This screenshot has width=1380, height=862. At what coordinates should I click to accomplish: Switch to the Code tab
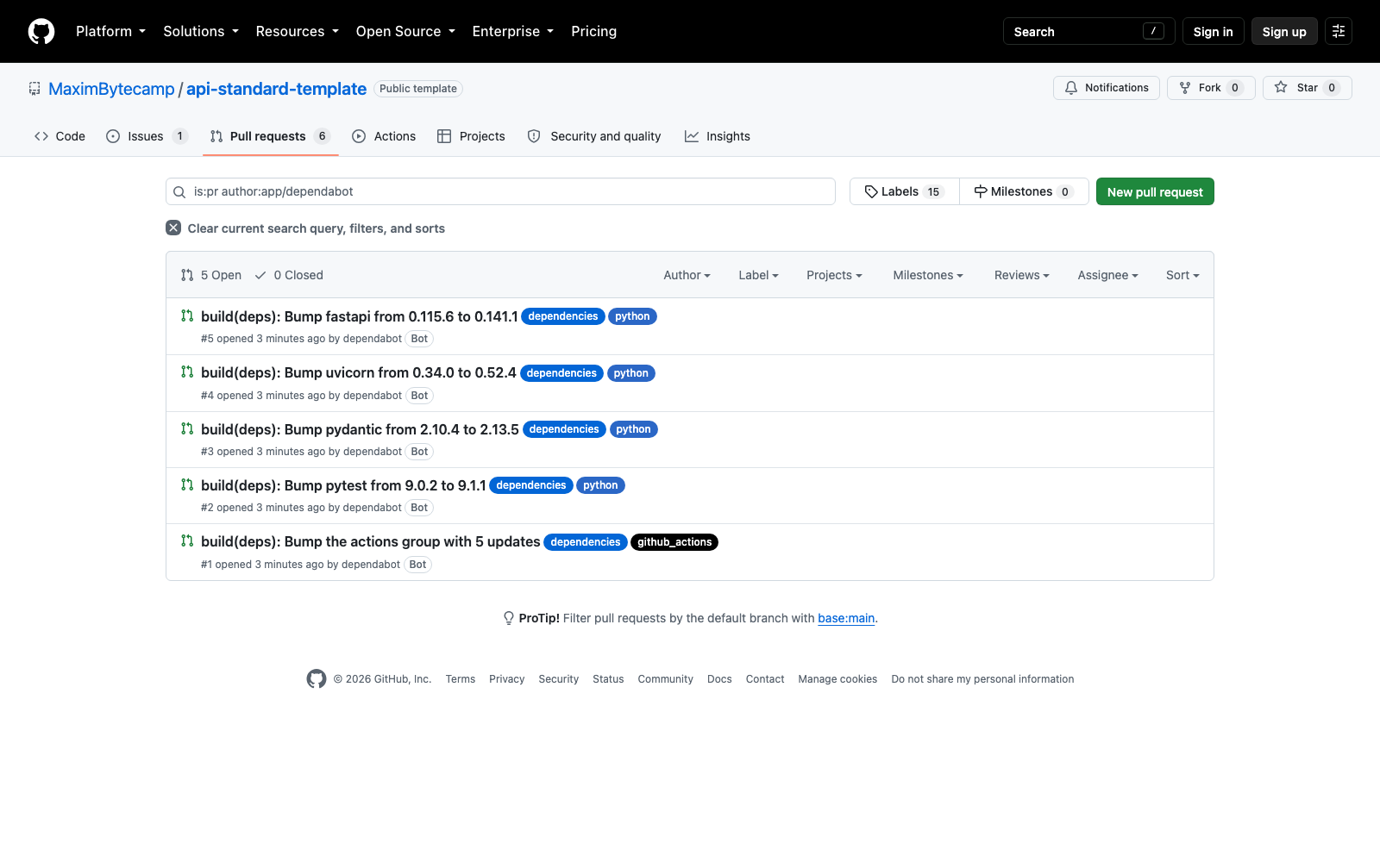(60, 136)
